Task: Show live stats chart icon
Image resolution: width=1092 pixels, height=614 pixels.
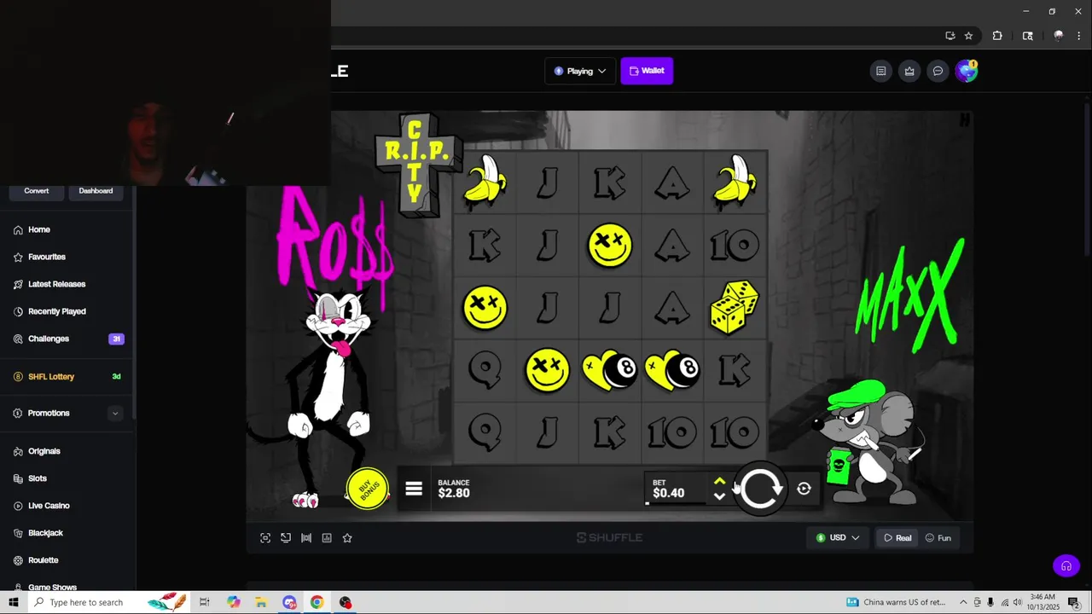Action: pyautogui.click(x=327, y=538)
